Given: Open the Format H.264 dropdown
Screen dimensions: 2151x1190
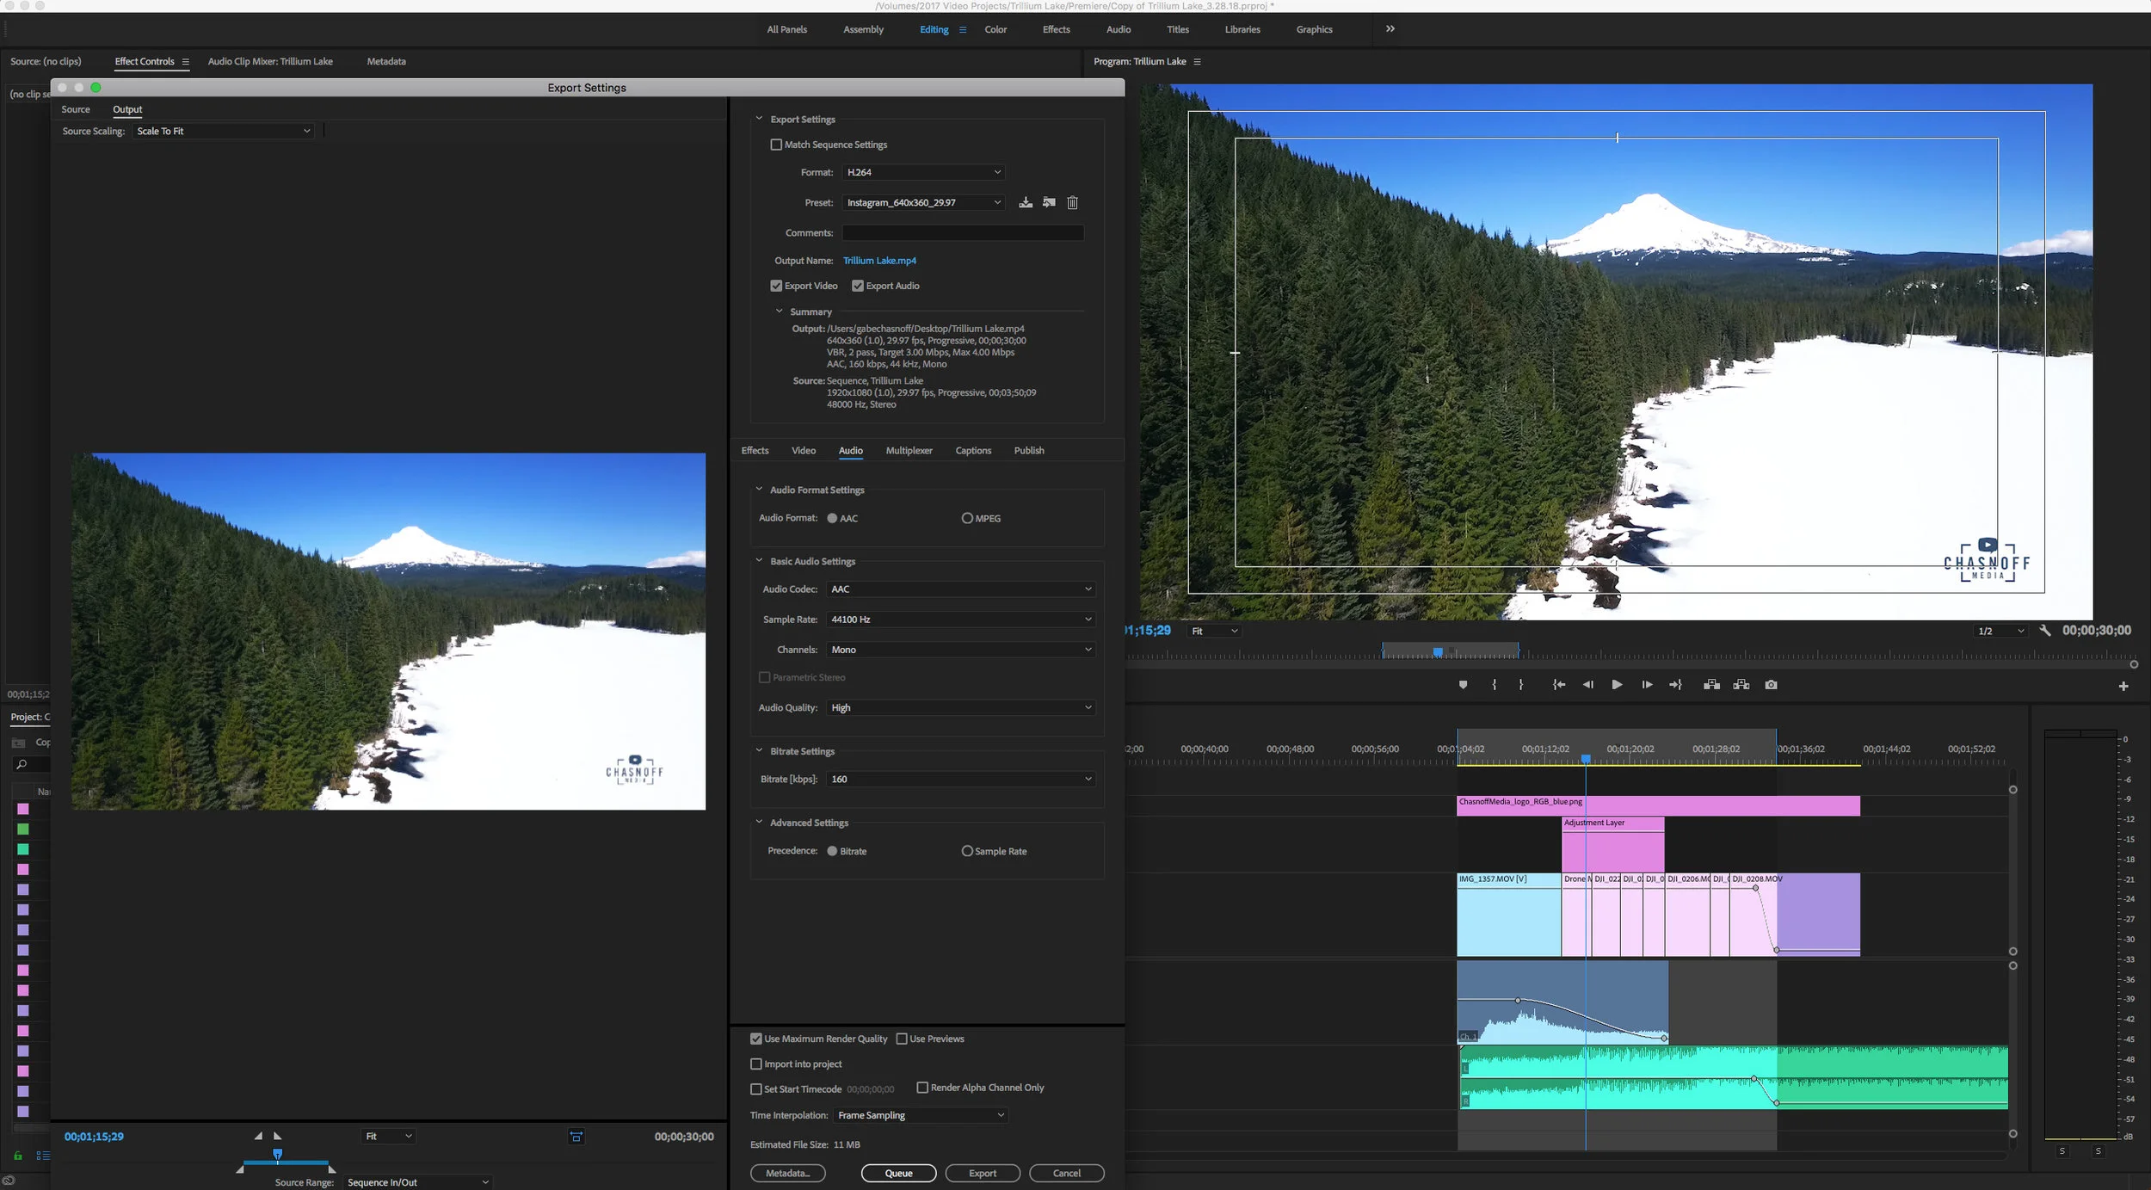Looking at the screenshot, I should (923, 172).
